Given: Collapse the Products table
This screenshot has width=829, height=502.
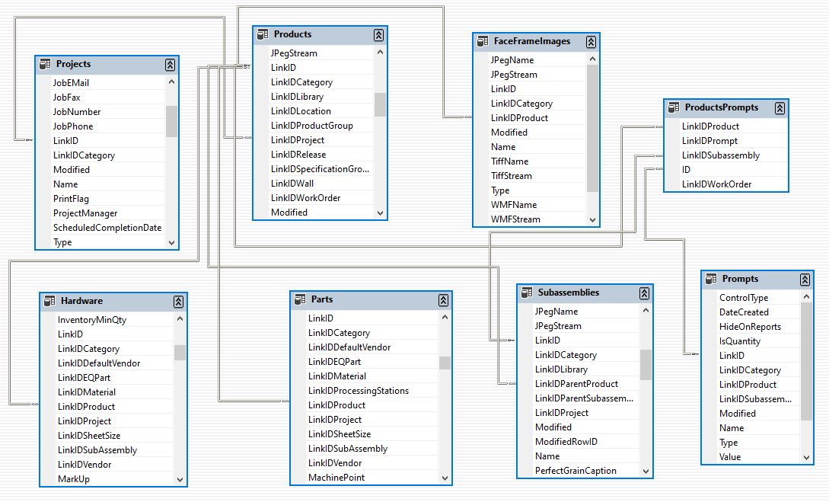Looking at the screenshot, I should [378, 34].
